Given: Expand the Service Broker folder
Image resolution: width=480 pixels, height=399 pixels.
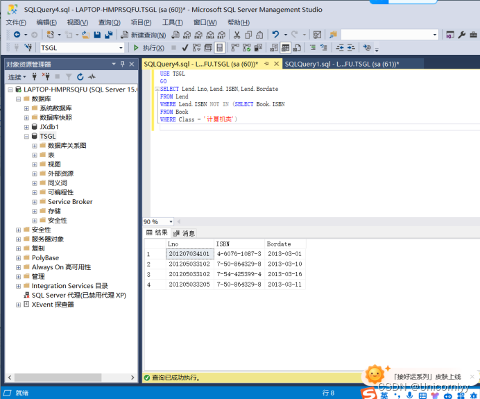Looking at the screenshot, I should click(x=34, y=202).
